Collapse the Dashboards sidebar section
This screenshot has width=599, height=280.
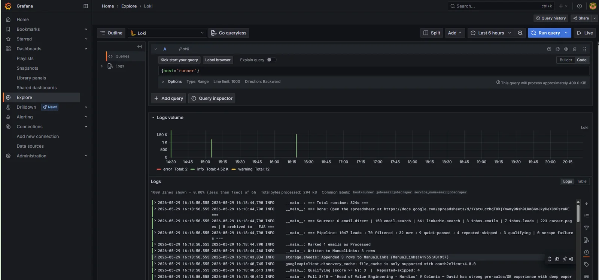tap(86, 49)
